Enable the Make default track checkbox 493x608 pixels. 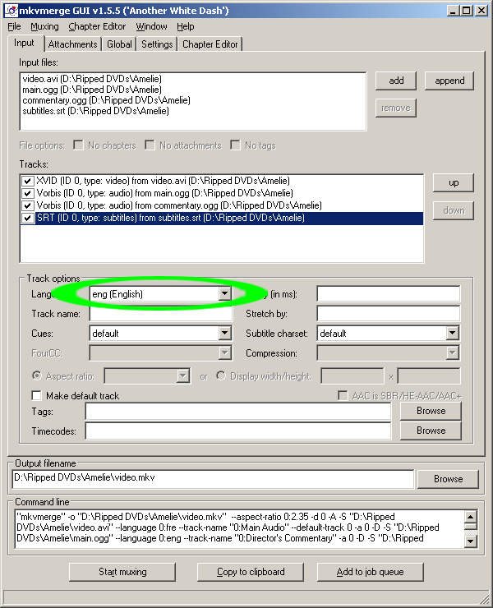[36, 395]
